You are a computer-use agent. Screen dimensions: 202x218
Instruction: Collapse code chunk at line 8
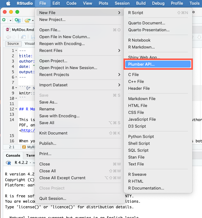click(16, 88)
